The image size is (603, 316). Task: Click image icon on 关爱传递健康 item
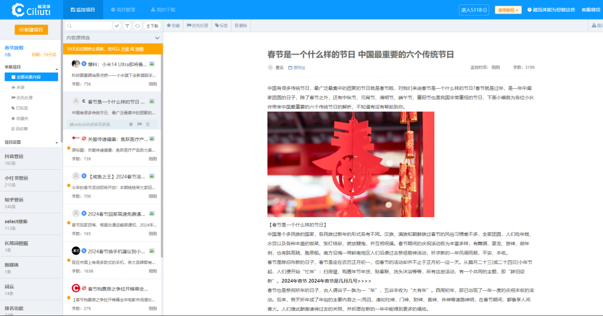click(152, 139)
